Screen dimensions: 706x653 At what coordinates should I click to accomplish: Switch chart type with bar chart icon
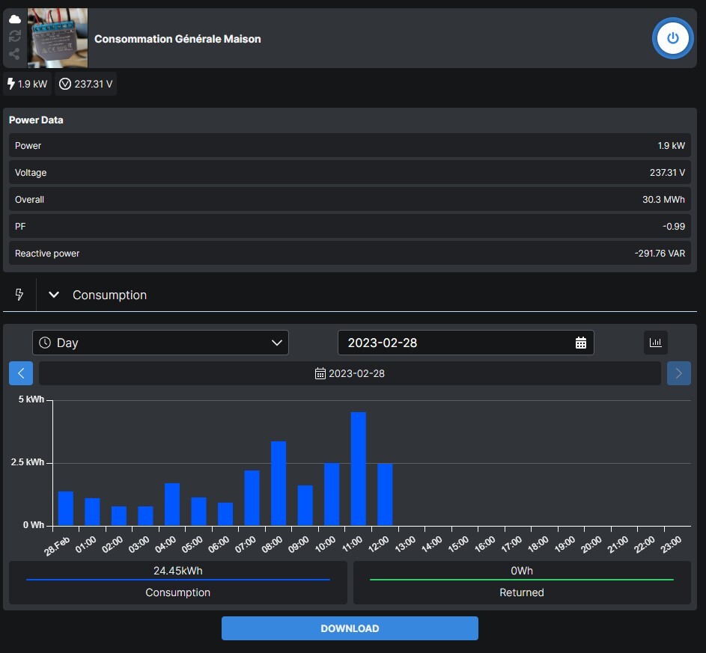[x=655, y=343]
